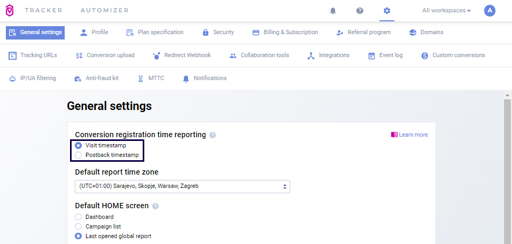Screen dimensions: 512x244
Task: Select Campaign list as default home
Action: pos(79,226)
